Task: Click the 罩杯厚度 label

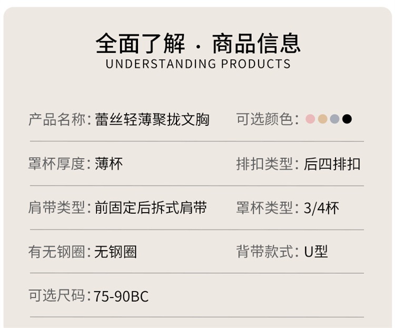Action: pyautogui.click(x=57, y=164)
